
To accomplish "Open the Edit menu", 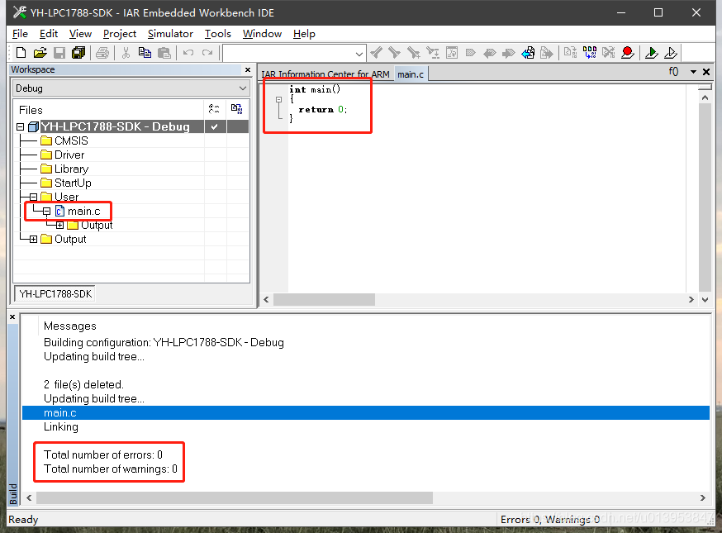I will tap(49, 34).
